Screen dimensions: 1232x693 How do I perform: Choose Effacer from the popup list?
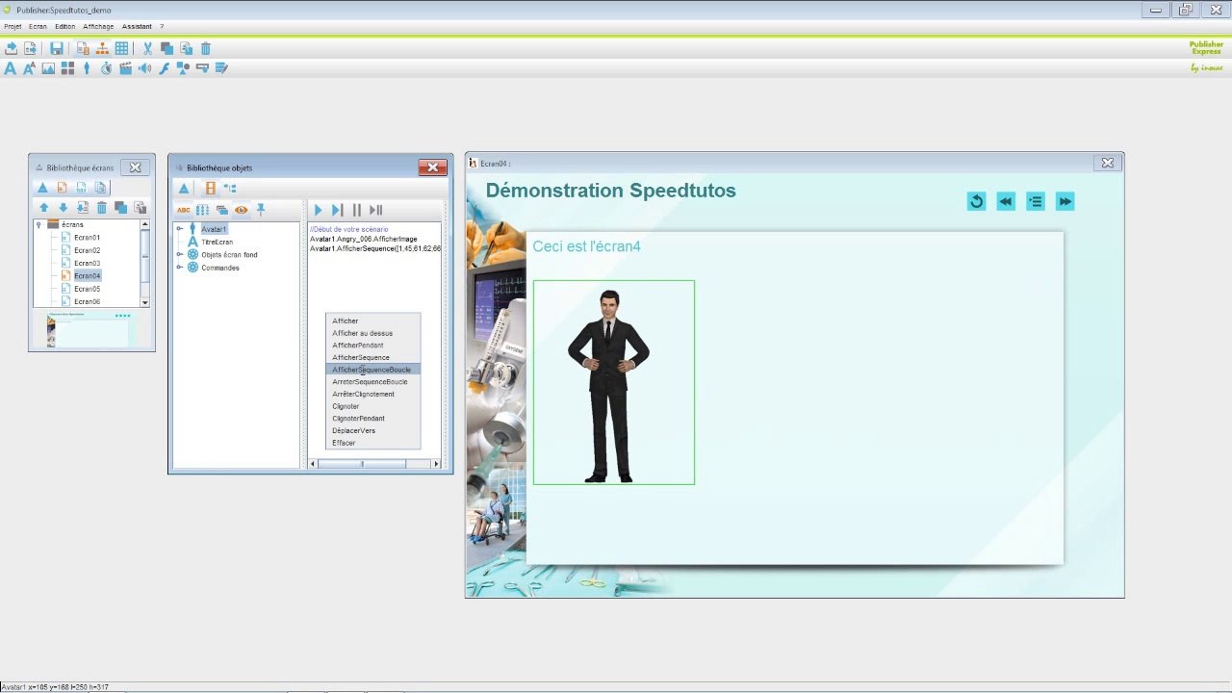[372, 443]
